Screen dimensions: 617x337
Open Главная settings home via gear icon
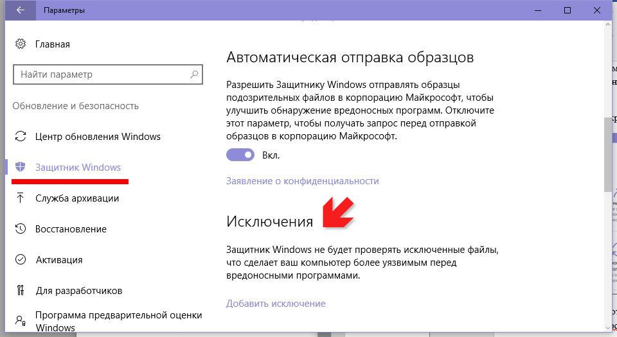21,44
